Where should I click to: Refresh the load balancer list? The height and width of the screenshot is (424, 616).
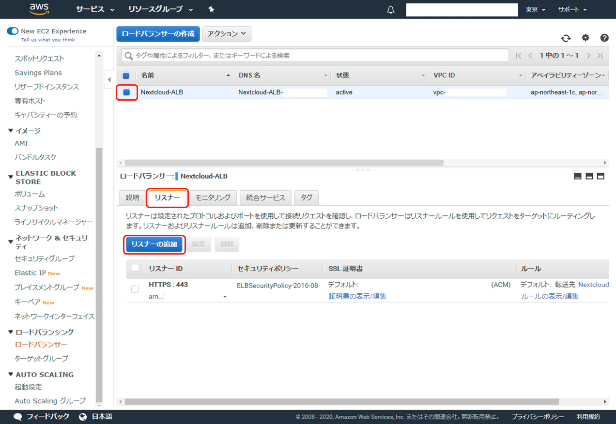566,38
